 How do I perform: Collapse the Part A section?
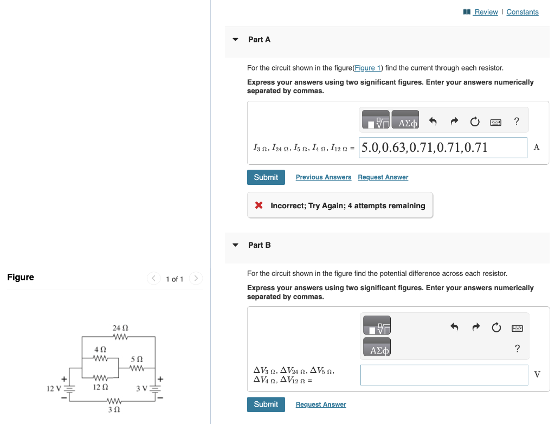[x=235, y=39]
